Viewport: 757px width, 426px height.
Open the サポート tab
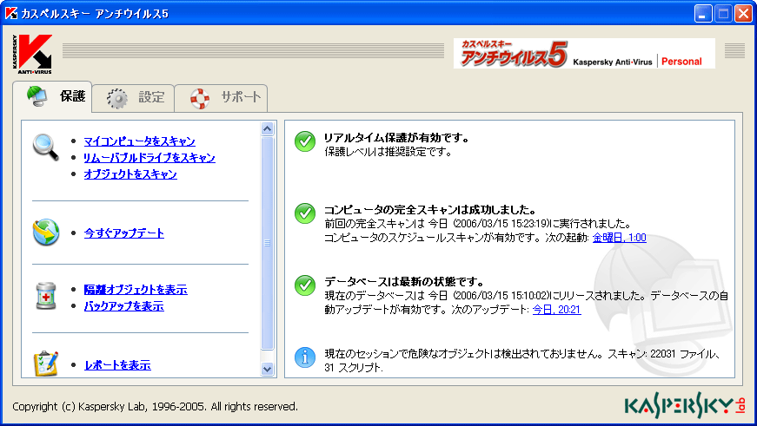pyautogui.click(x=221, y=98)
